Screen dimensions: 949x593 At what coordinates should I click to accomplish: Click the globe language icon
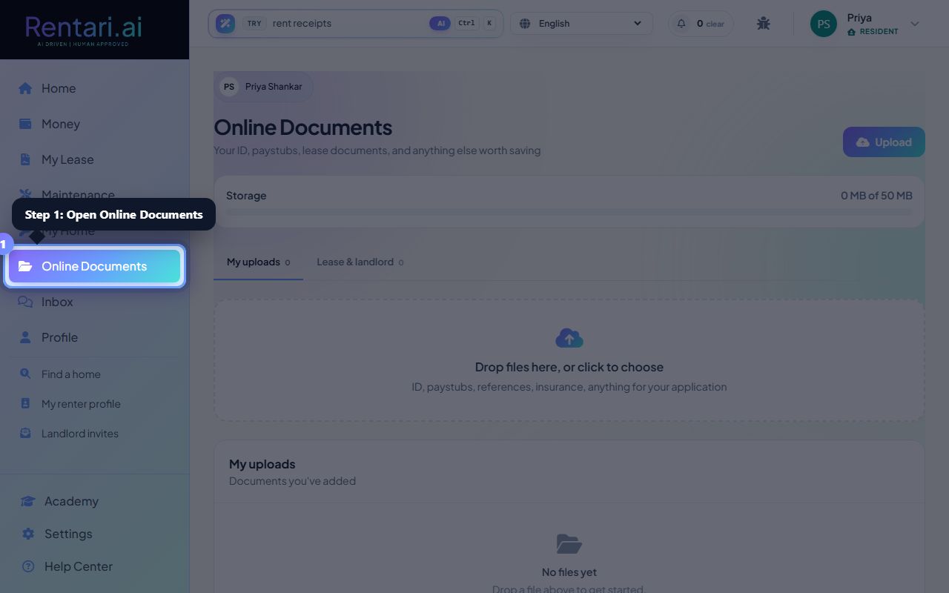(525, 23)
